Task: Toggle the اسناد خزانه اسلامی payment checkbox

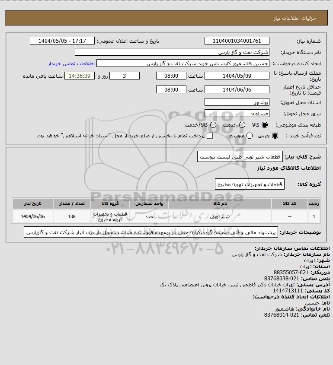Action: [x=210, y=136]
